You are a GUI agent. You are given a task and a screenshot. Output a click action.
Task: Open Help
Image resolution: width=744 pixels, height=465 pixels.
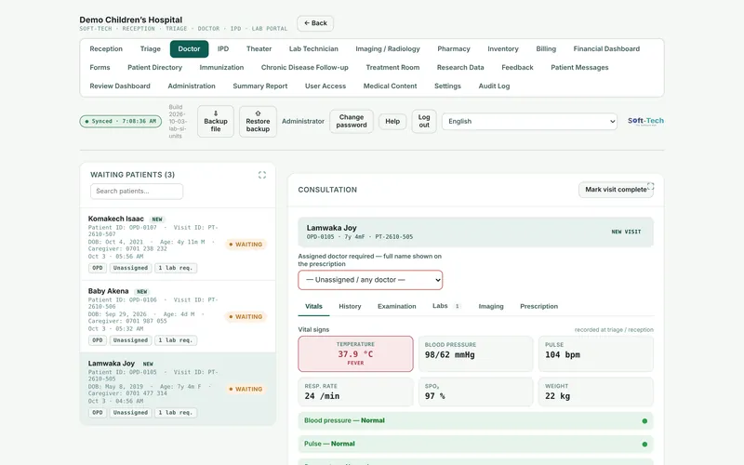(392, 122)
